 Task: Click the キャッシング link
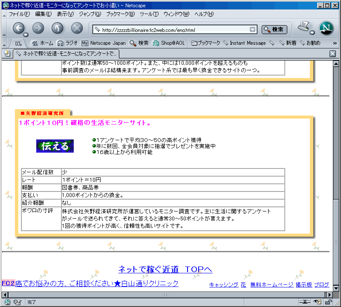[223, 284]
